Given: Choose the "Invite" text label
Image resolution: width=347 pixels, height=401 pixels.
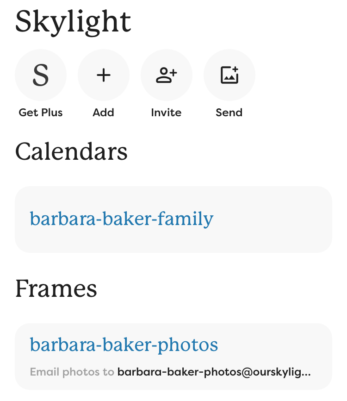Looking at the screenshot, I should click(x=166, y=113).
